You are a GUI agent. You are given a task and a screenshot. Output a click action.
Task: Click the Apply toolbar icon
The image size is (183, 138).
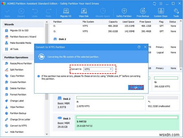click(x=7, y=13)
